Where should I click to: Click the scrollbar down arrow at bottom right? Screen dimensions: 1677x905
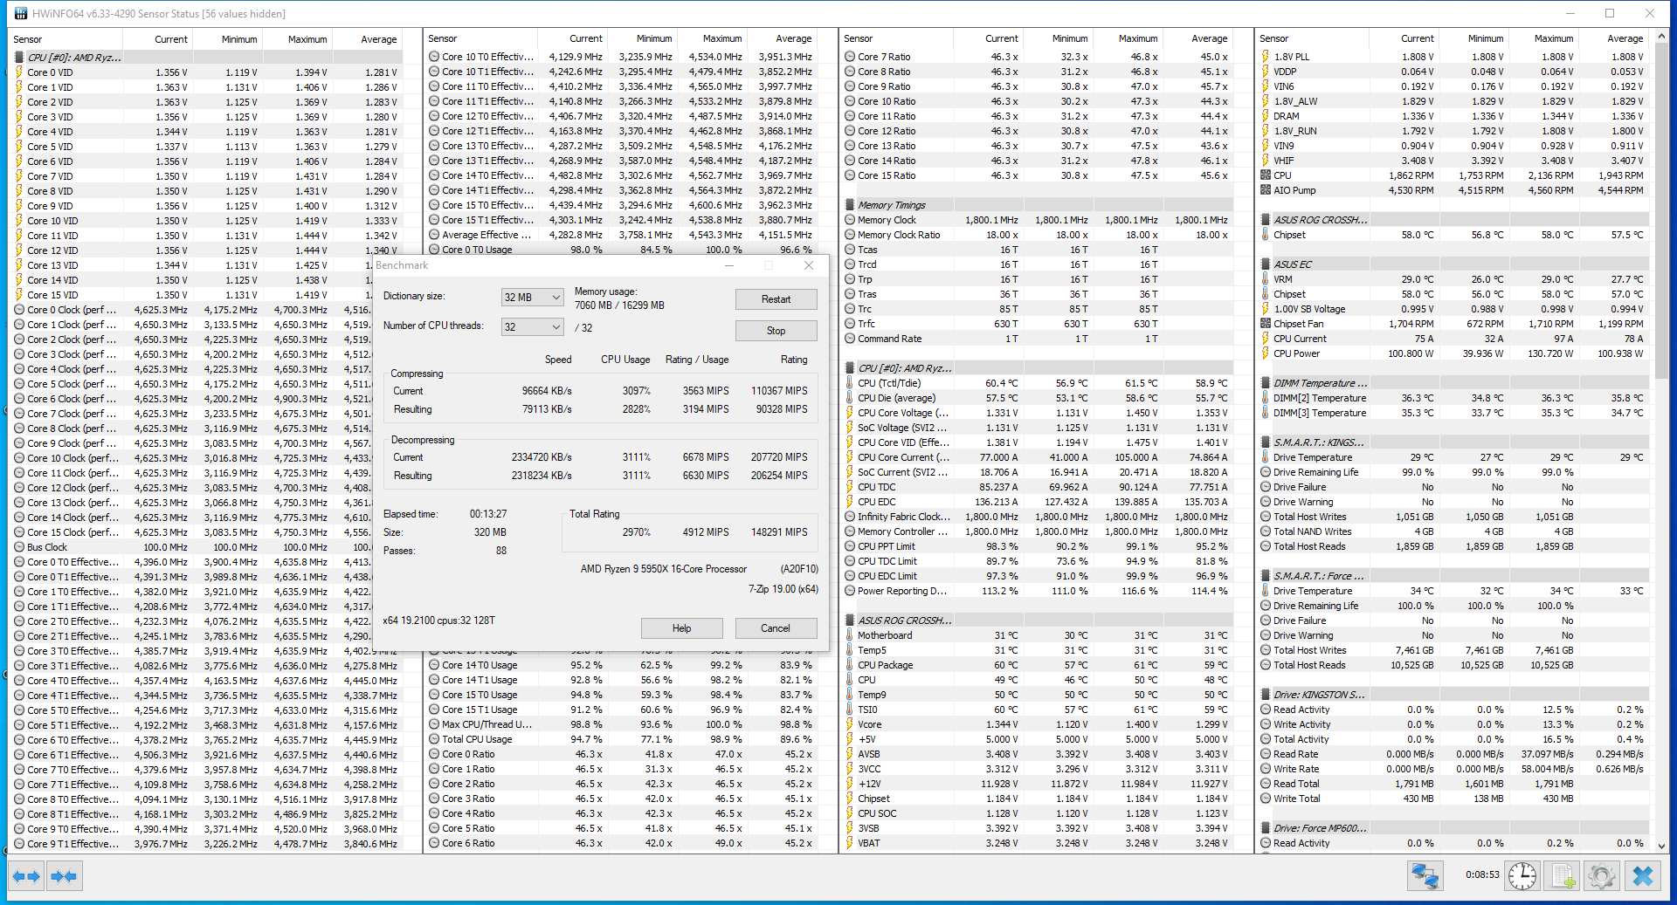pos(1661,847)
